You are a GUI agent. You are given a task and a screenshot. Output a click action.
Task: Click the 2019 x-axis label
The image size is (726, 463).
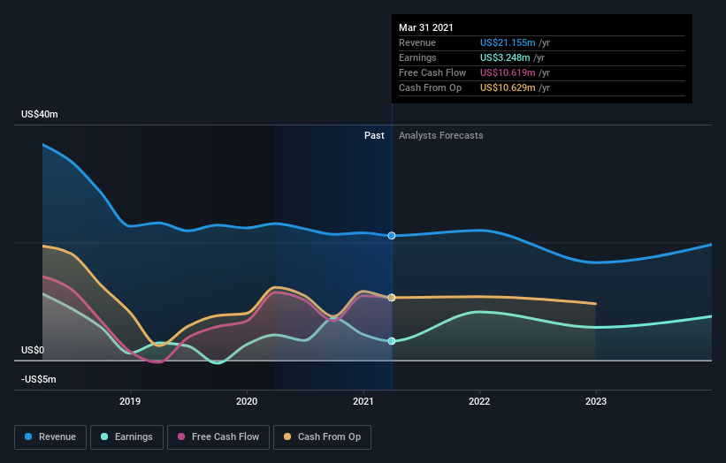point(130,401)
